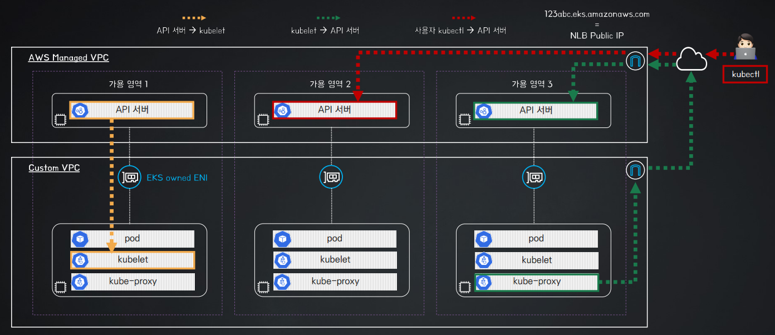Click the API 서버 Kubernetes icon in 가용 영역 2

[282, 110]
